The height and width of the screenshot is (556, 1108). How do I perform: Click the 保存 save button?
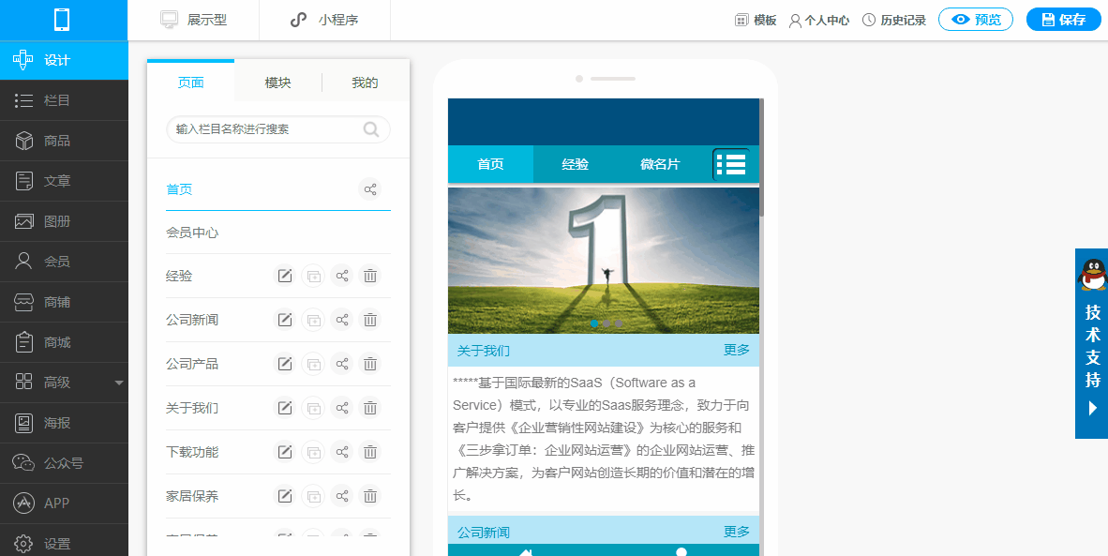[x=1064, y=20]
